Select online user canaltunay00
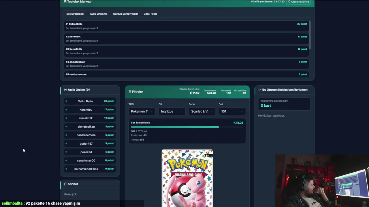 pyautogui.click(x=90, y=160)
